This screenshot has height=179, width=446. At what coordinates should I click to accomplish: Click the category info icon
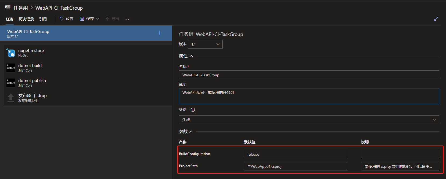pos(193,110)
